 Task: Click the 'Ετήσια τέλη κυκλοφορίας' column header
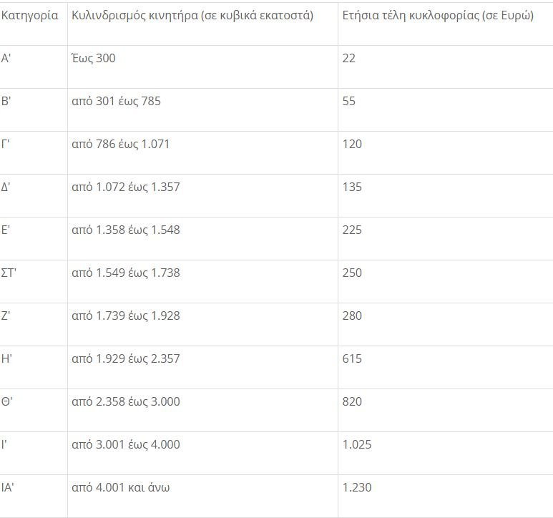[x=438, y=15]
